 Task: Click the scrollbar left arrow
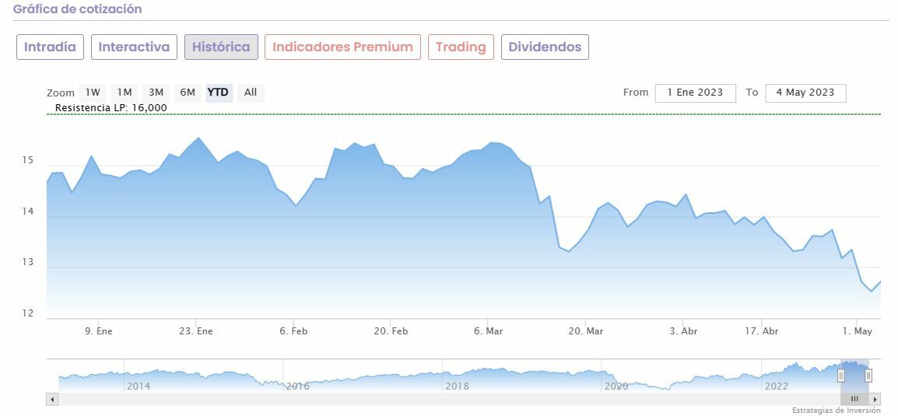[52, 399]
